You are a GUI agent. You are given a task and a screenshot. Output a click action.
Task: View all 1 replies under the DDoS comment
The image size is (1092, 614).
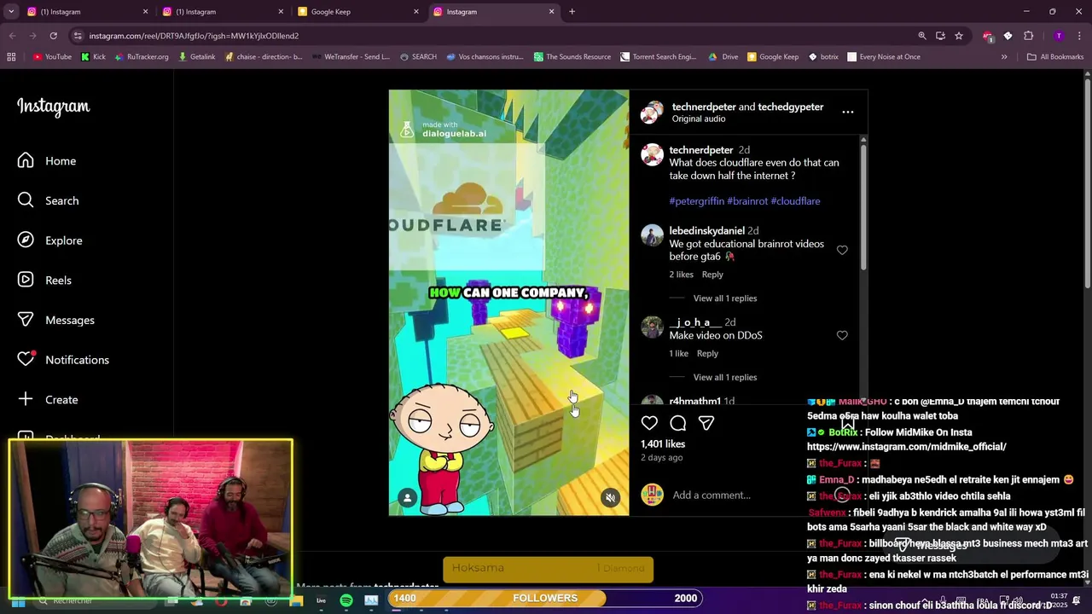pyautogui.click(x=725, y=377)
